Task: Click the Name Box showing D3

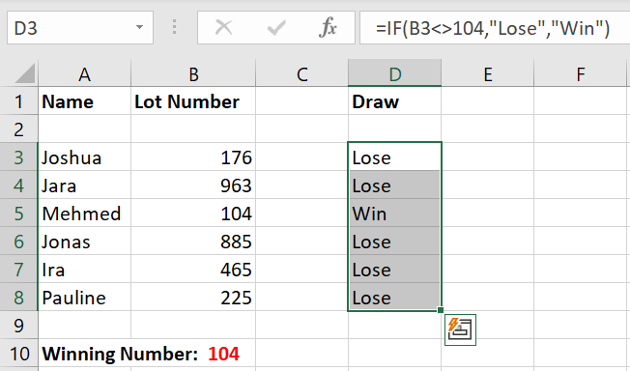Action: [x=80, y=27]
